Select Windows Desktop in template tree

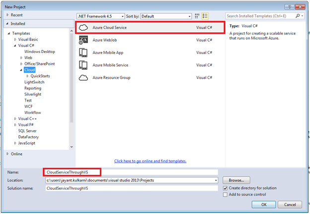pyautogui.click(x=40, y=52)
